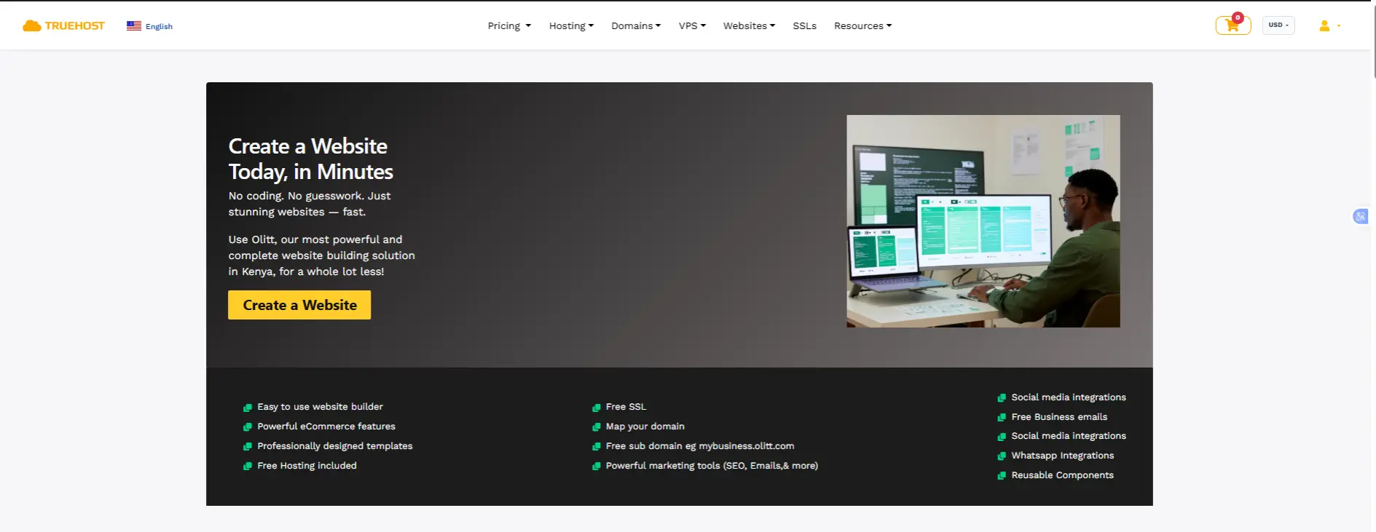
Task: Expand the Domains dropdown menu
Action: point(636,25)
